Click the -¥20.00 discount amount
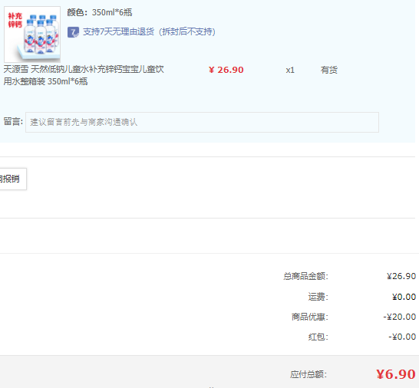 (x=400, y=317)
